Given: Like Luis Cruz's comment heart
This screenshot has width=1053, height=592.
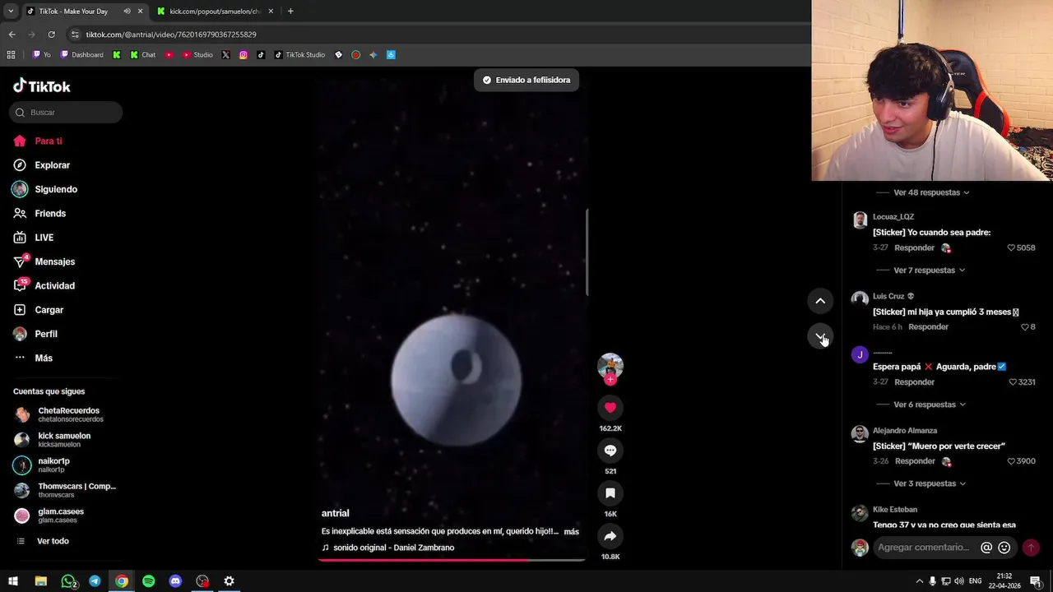Looking at the screenshot, I should pos(1025,326).
